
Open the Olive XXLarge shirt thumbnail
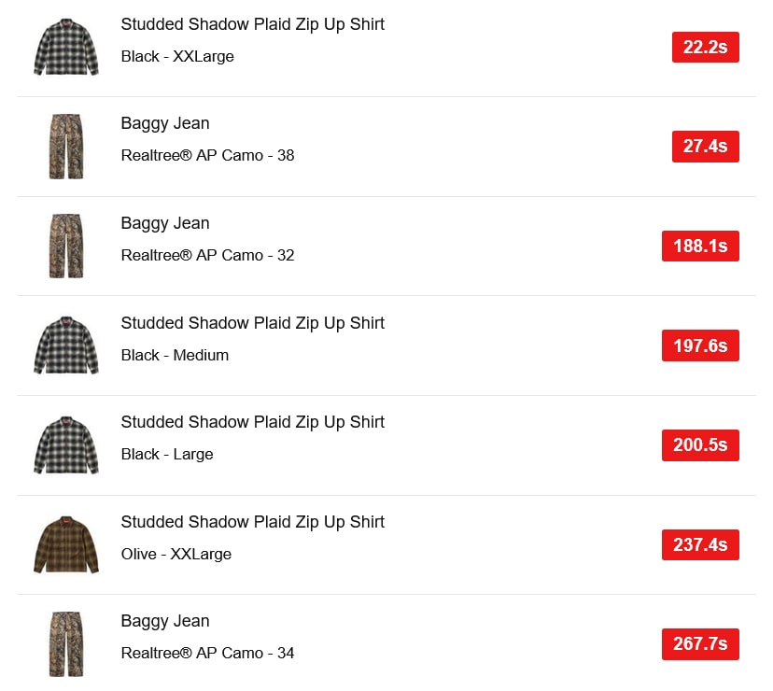click(x=66, y=544)
